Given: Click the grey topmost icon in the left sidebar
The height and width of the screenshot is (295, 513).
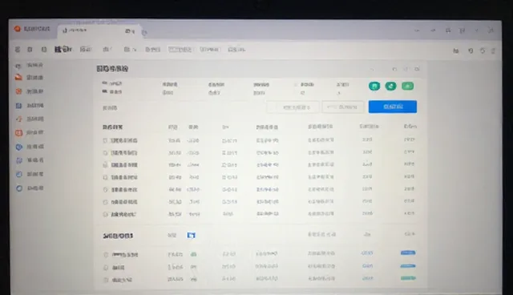Looking at the screenshot, I should point(18,66).
